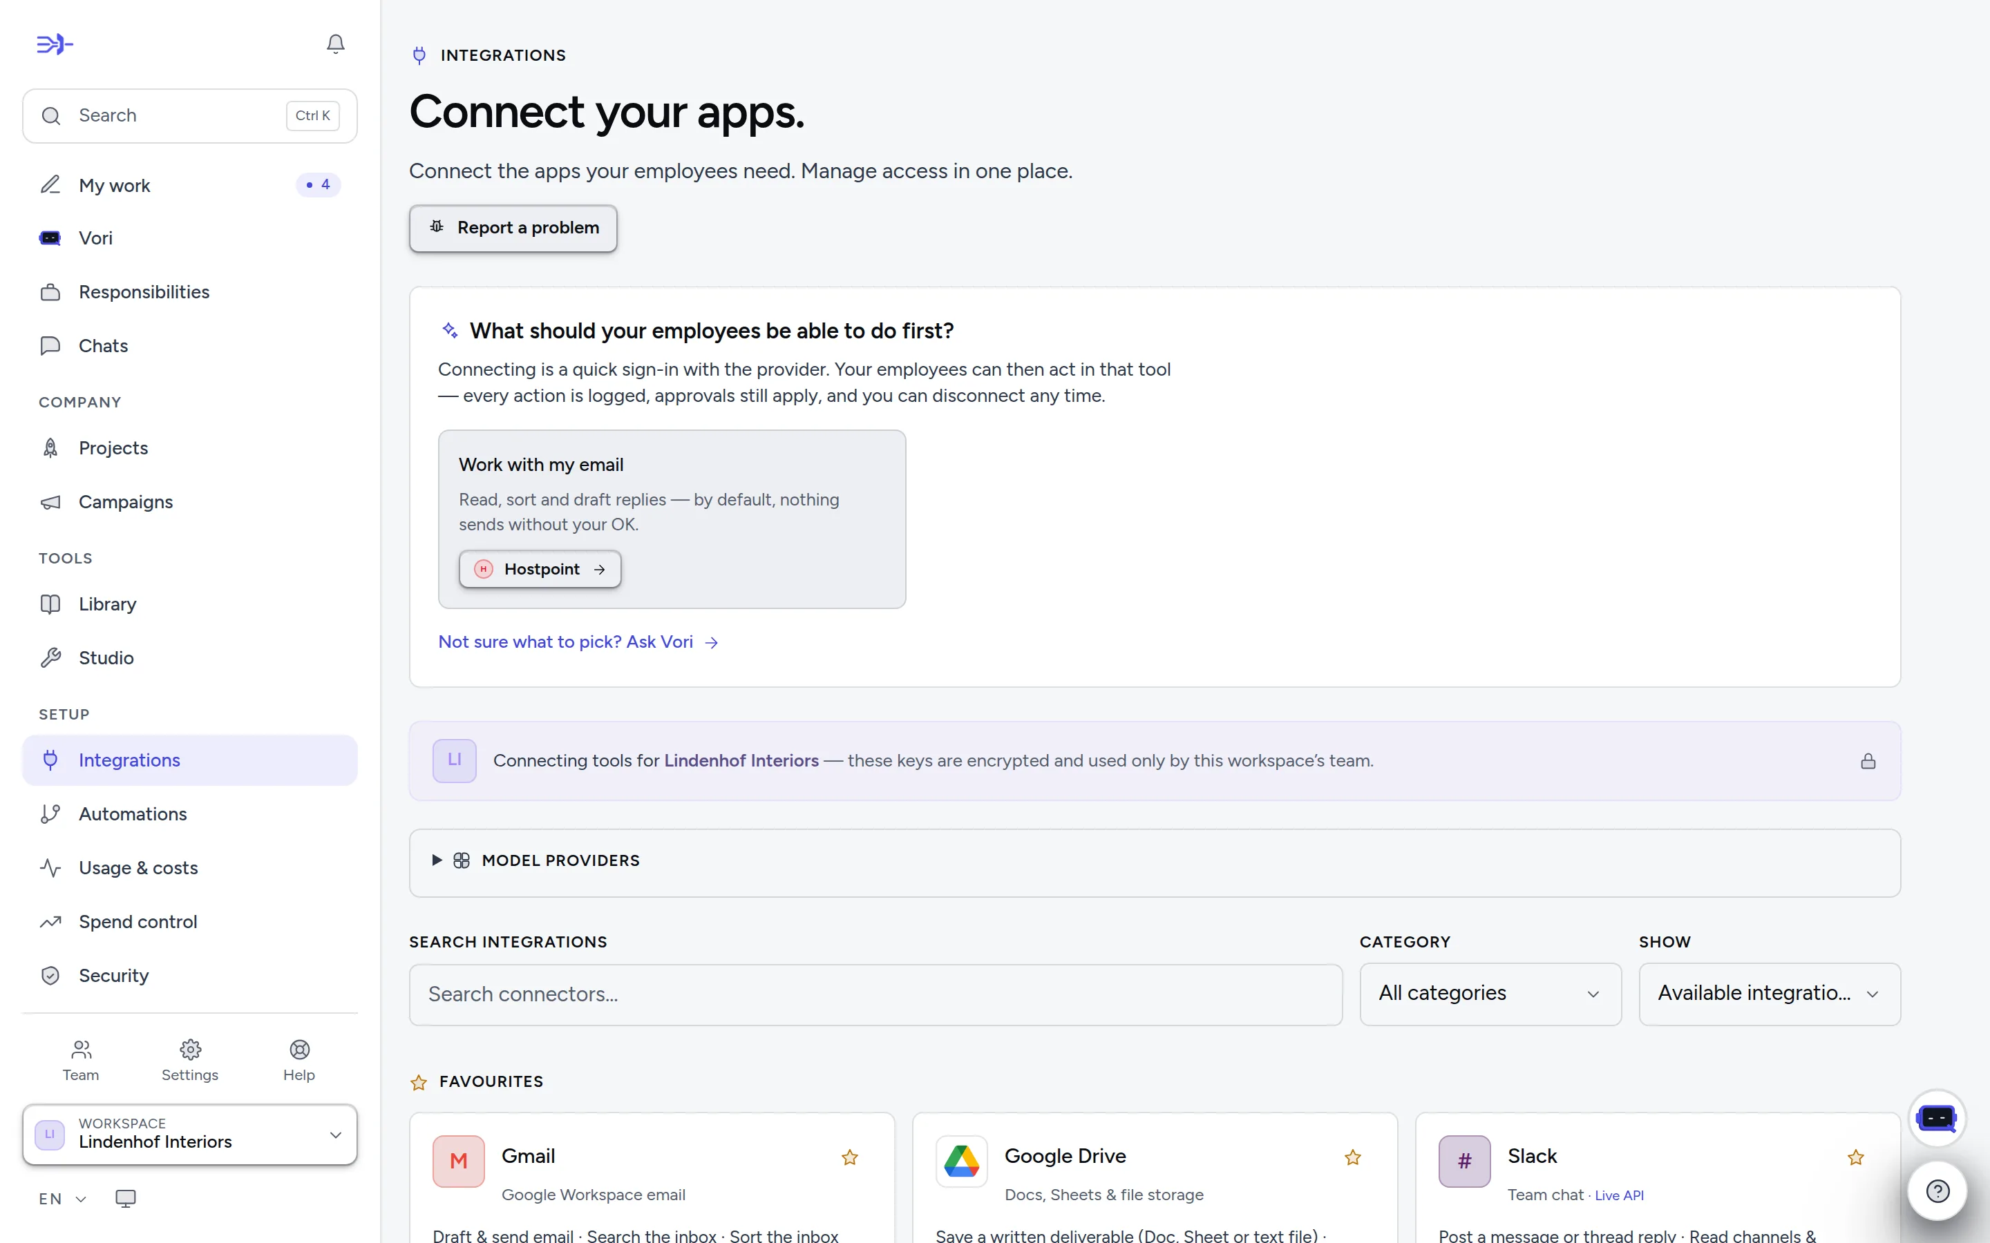Toggle favourite star on Slack card
This screenshot has width=1990, height=1243.
pos(1856,1157)
